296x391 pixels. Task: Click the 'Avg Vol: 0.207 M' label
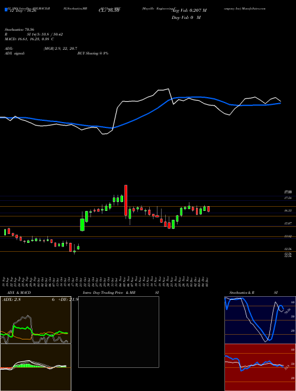(x=189, y=11)
